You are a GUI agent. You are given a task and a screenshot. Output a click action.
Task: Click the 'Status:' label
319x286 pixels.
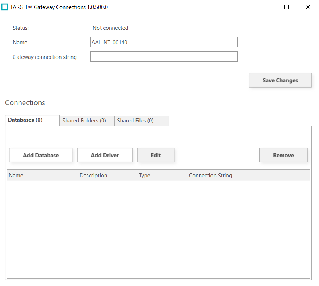pyautogui.click(x=21, y=28)
